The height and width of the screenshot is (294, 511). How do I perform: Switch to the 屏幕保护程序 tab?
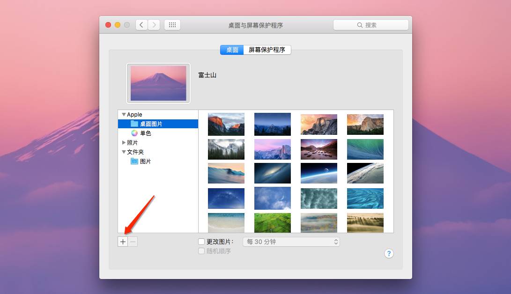pos(267,50)
